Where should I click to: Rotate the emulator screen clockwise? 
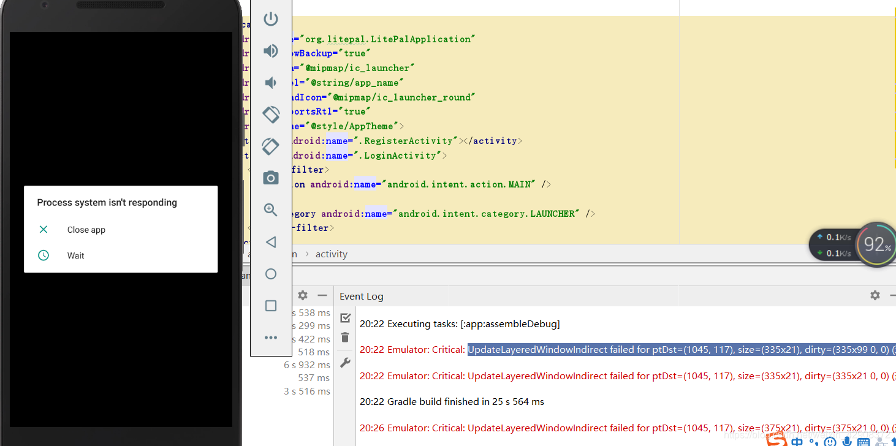(x=271, y=146)
